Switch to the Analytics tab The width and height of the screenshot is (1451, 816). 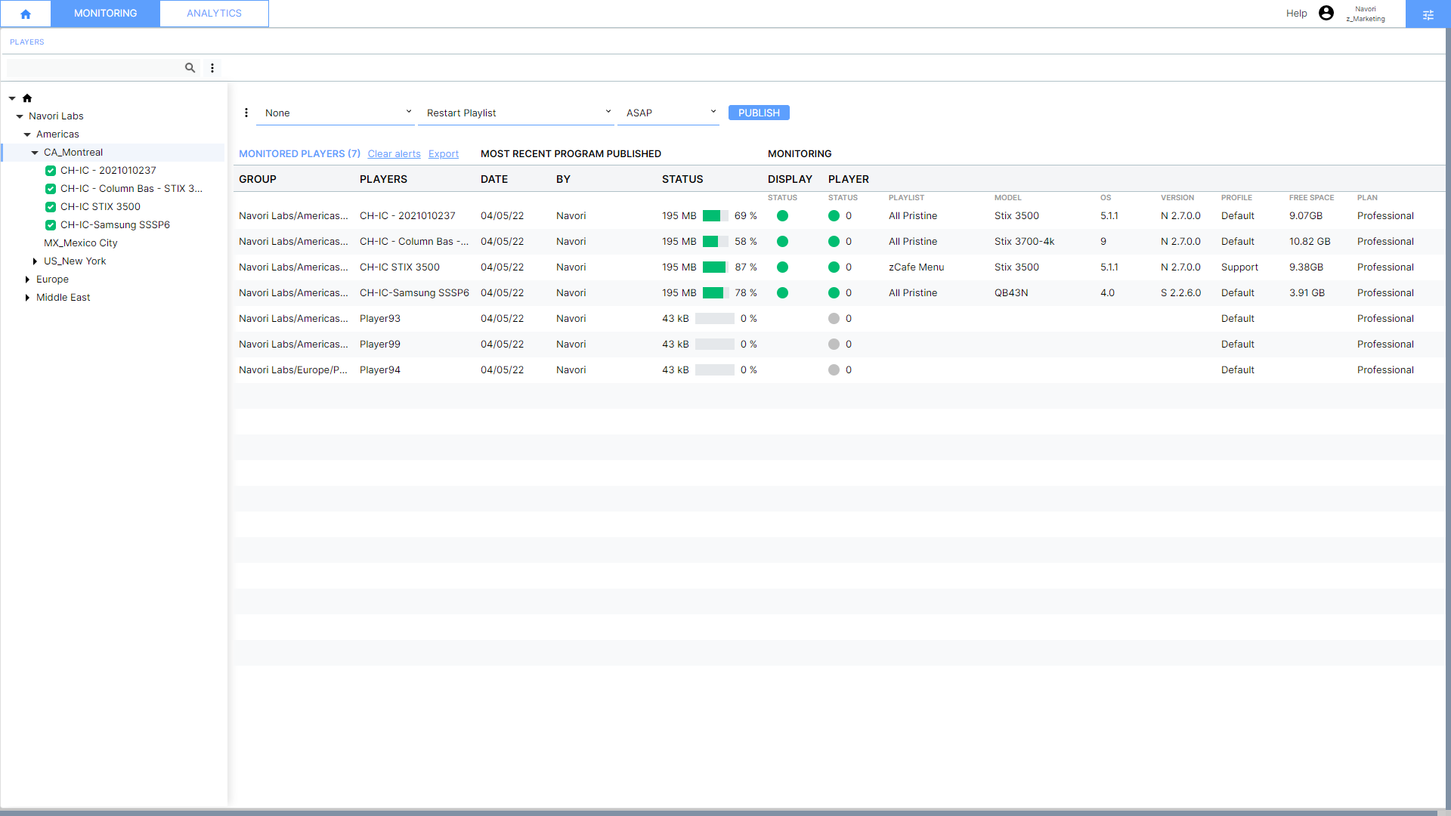[x=214, y=14]
